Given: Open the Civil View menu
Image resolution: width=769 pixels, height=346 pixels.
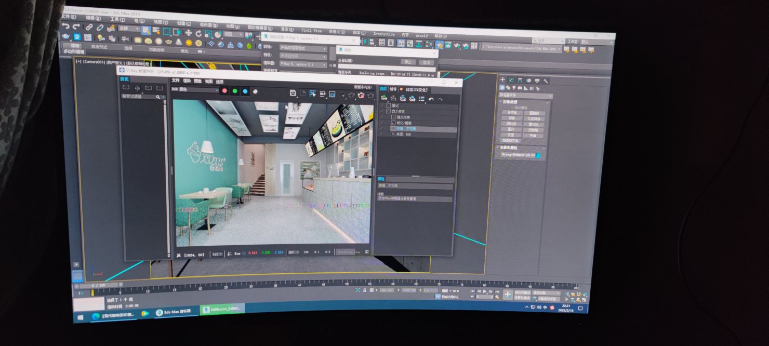Looking at the screenshot, I should coord(311,31).
